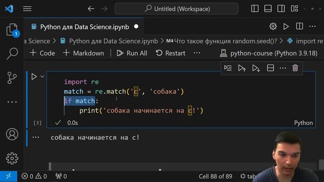Click the execution count [3] label
This screenshot has height=182, width=324.
pos(37,123)
